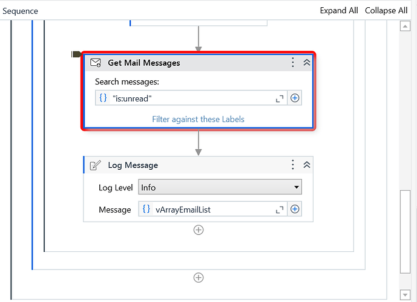Screen dimensions: 417x302
Task: Click the Log Message pencil icon
Action: click(x=96, y=165)
